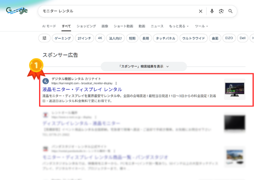254x180 pixels.
Task: Expand the もっと見る dropdown
Action: pos(179,26)
